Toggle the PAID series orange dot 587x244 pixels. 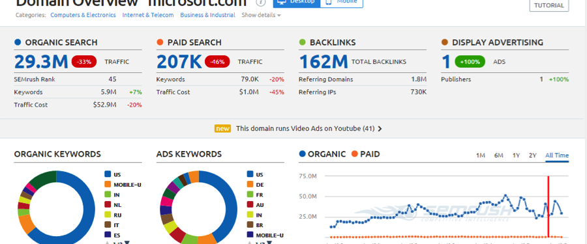coord(355,154)
